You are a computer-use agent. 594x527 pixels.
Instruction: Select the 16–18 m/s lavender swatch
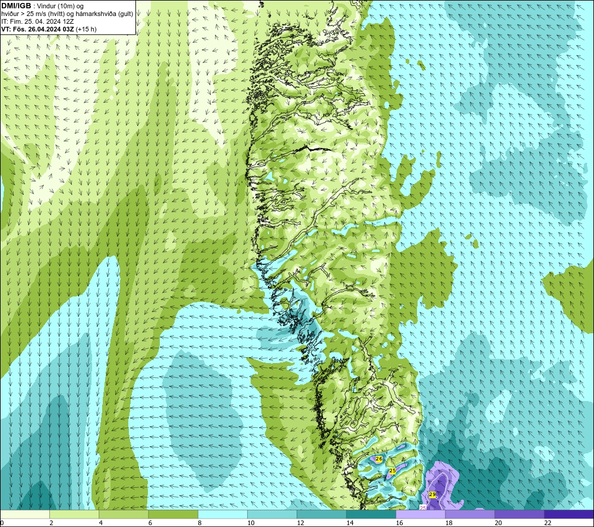coord(421,514)
